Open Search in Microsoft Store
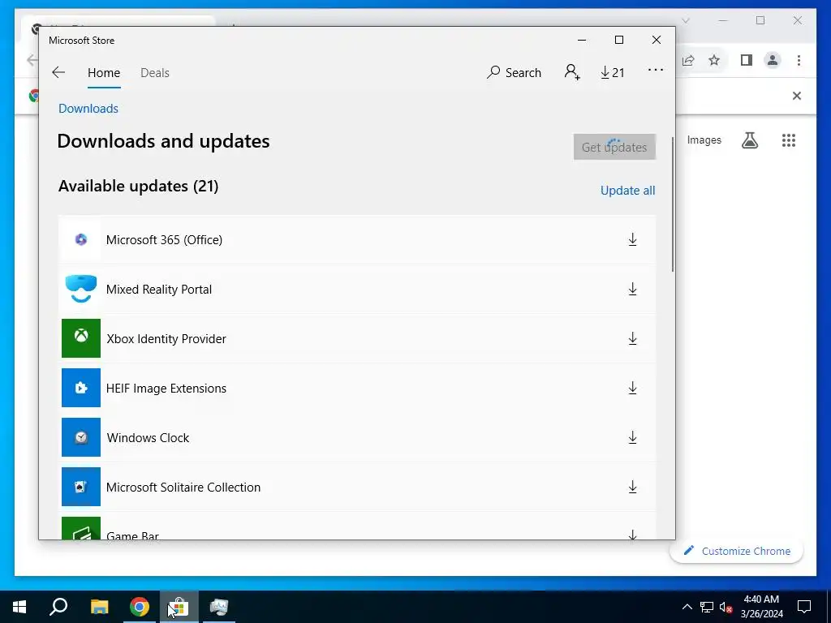831x623 pixels. point(514,72)
